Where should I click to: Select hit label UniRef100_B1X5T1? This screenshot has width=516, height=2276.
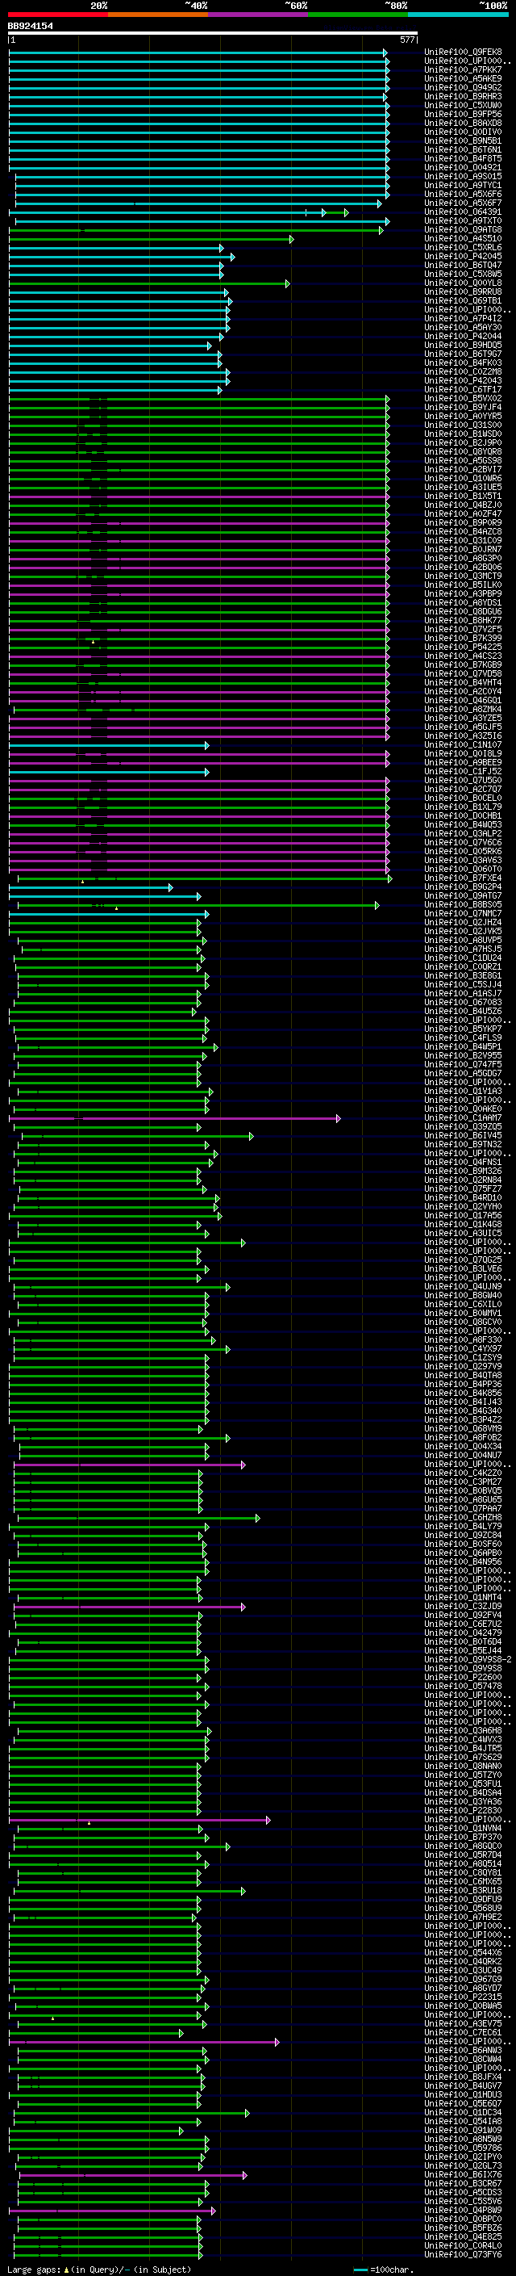[463, 496]
